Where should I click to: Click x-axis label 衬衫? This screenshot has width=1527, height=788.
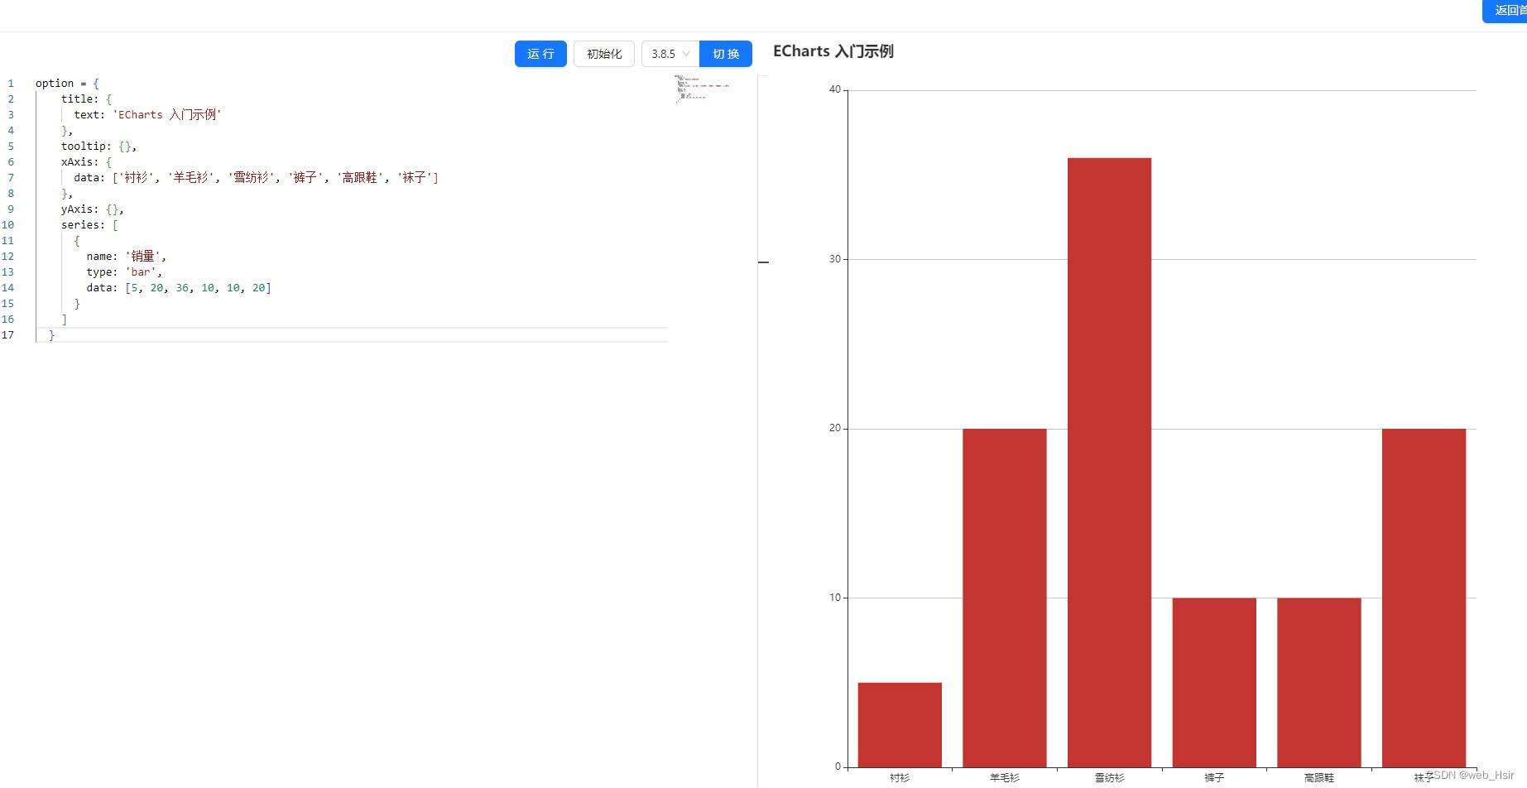[x=900, y=778]
